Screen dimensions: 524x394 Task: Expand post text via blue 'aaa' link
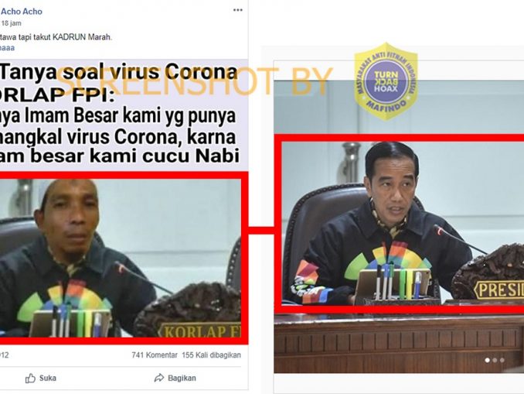[x=8, y=48]
